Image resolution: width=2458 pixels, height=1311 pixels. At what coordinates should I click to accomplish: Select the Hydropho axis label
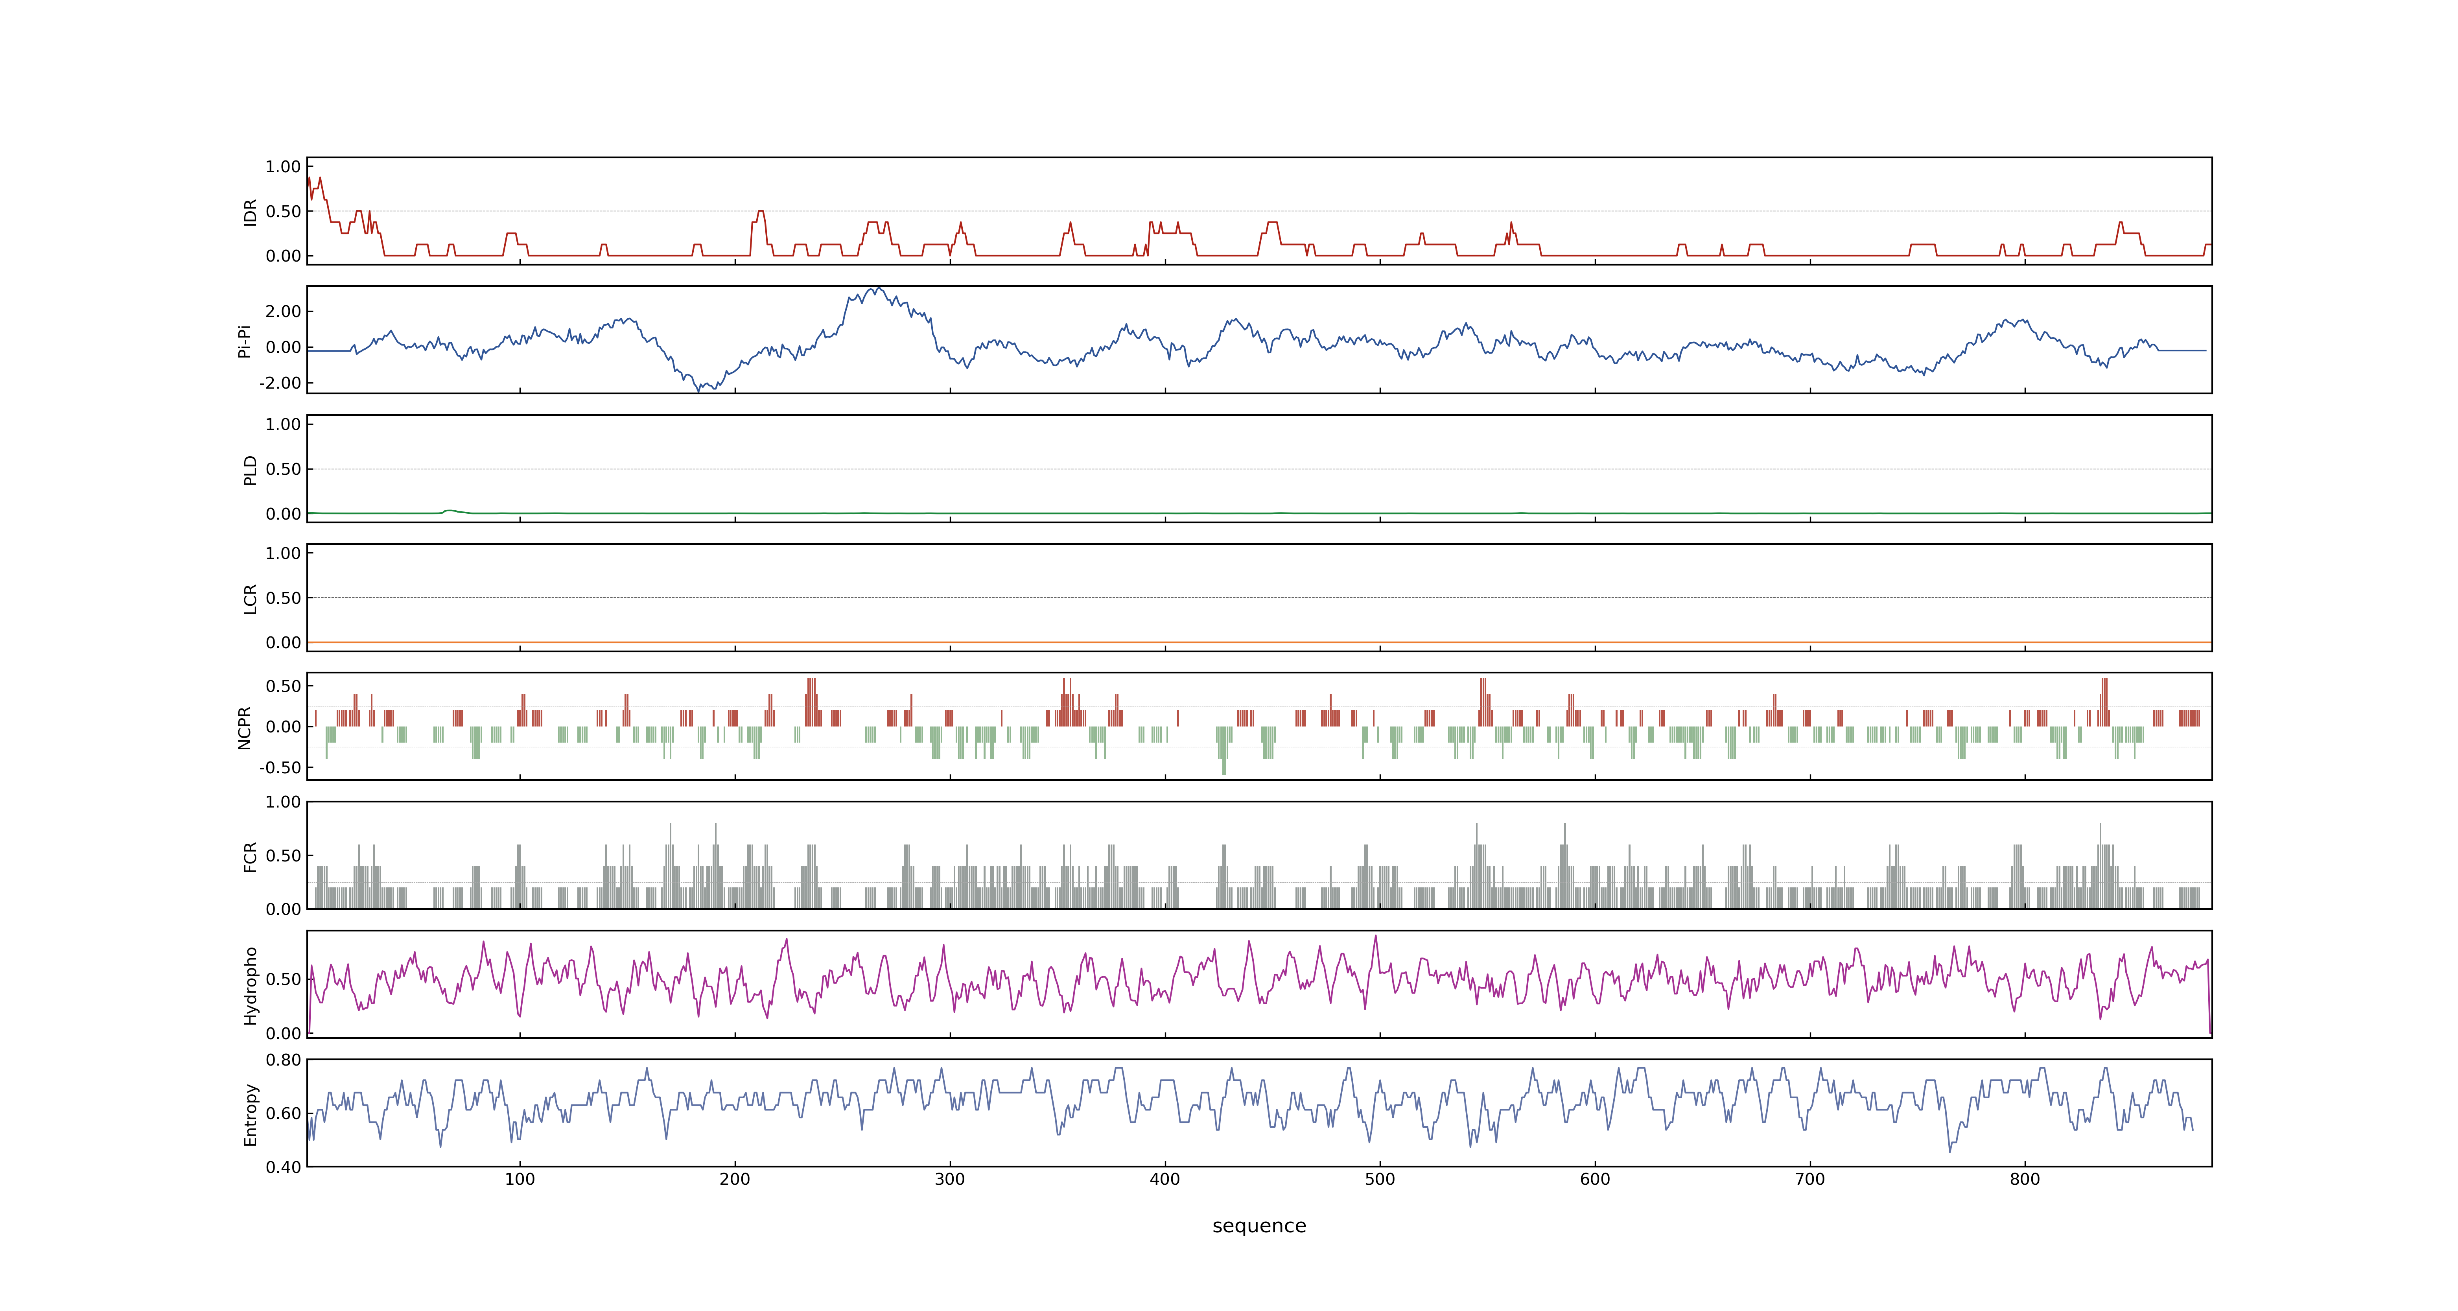(250, 986)
